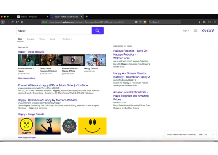Expand the Anytime filter dropdown
Viewport: 218px width, 155px height.
(x=67, y=39)
